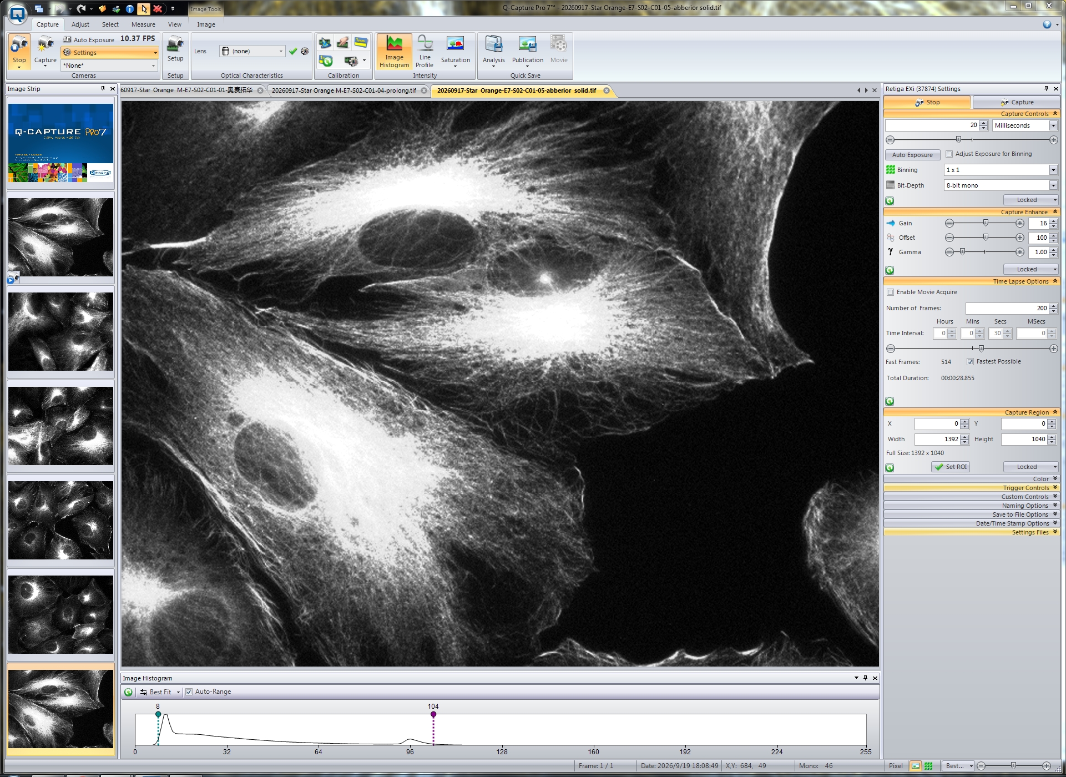
Task: Open the Analysis quick save icon
Action: tap(493, 52)
